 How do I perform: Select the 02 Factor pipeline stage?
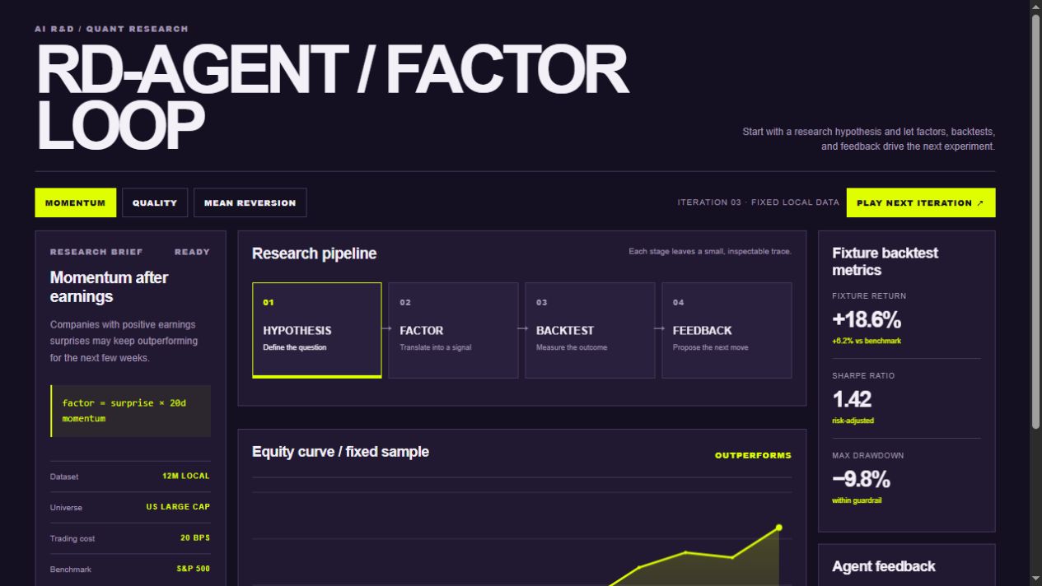(x=453, y=330)
